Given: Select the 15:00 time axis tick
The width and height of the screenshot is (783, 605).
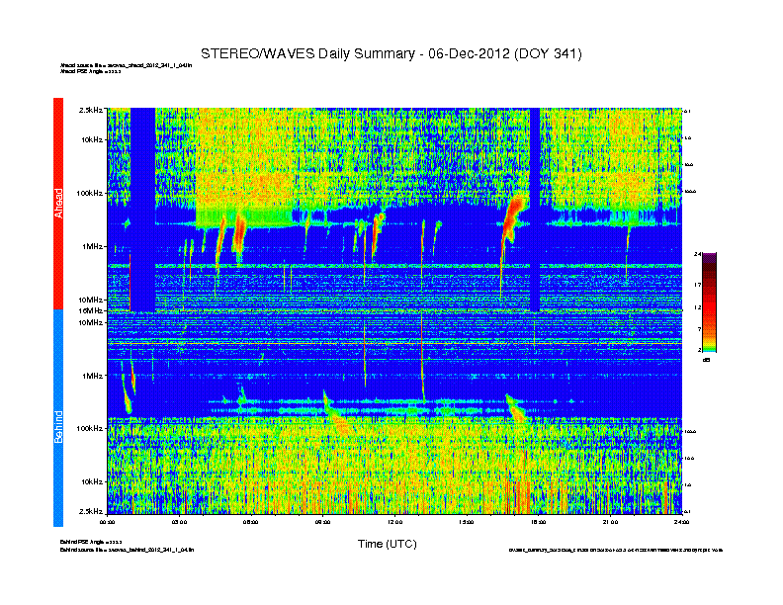Looking at the screenshot, I should (x=467, y=520).
